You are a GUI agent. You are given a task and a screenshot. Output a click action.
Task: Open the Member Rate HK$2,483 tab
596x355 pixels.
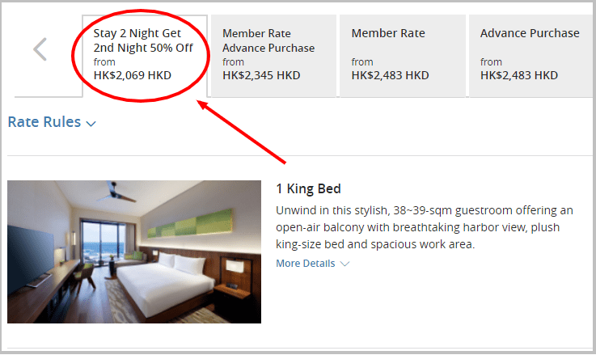coord(403,56)
